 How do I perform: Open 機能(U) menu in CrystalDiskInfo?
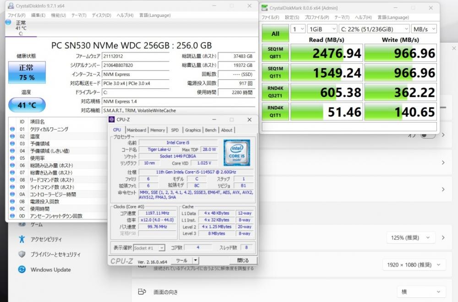point(59,15)
